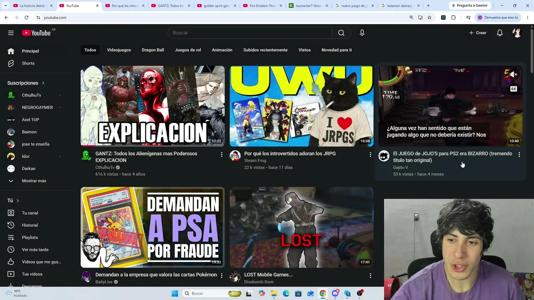Open Historial in the sidebar
The height and width of the screenshot is (300, 534).
tap(34, 225)
